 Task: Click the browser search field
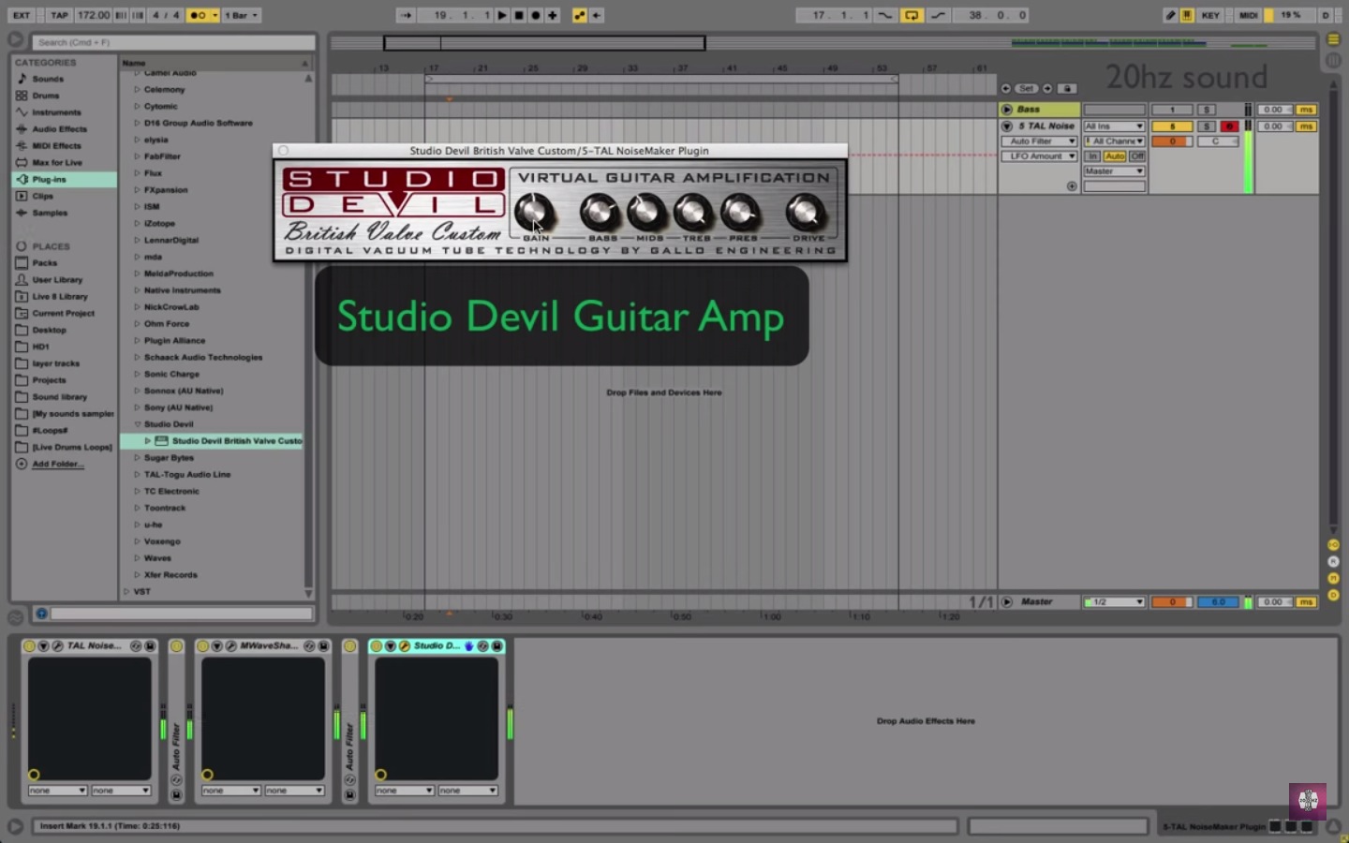tap(173, 42)
